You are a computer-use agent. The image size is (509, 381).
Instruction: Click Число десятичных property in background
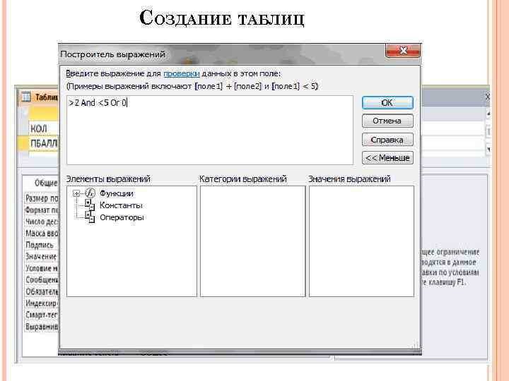click(41, 222)
